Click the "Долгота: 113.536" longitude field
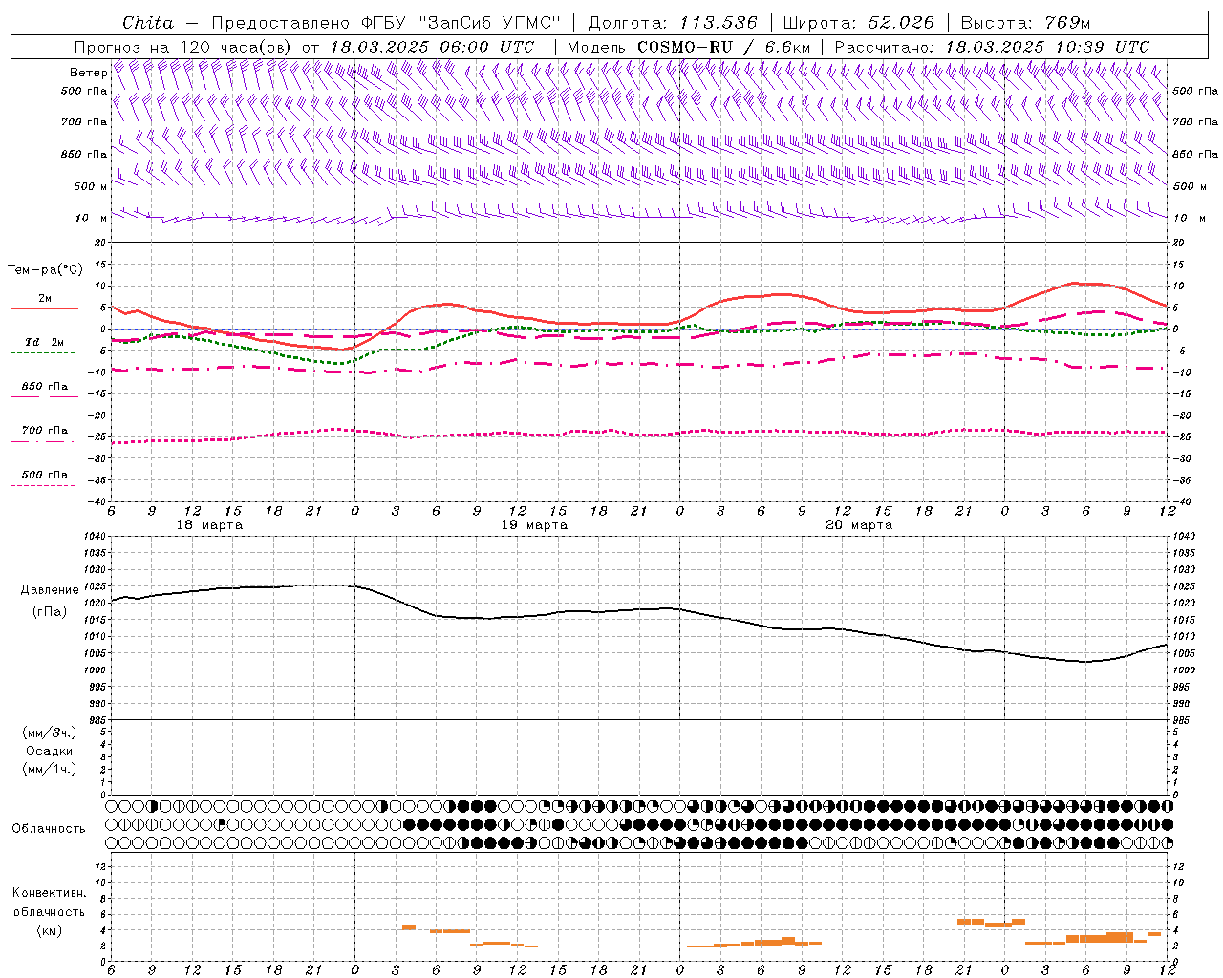This screenshot has width=1223, height=978. tap(673, 23)
